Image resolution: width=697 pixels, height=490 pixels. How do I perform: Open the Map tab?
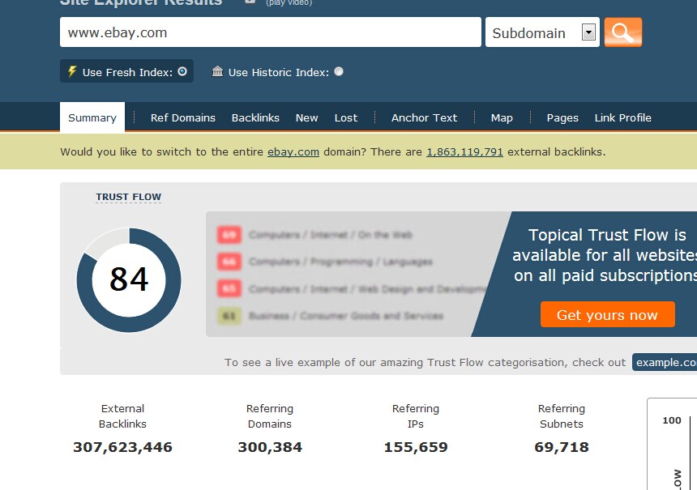click(502, 117)
